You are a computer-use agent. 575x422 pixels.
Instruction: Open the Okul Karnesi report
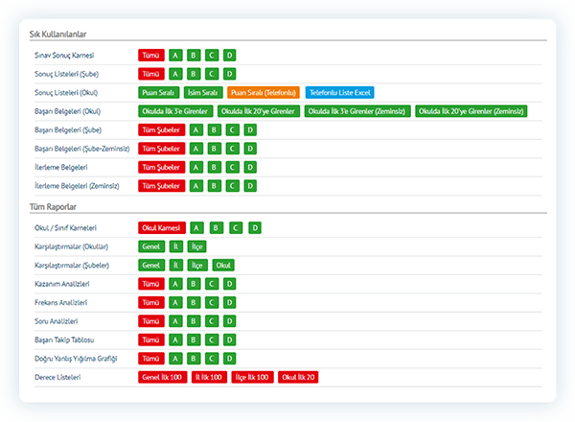(x=160, y=228)
